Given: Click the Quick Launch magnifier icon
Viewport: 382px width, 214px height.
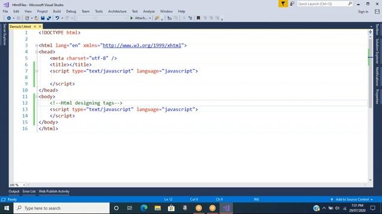Looking at the screenshot, I should click(350, 4).
